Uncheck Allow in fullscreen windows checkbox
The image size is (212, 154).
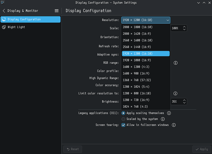click(x=124, y=125)
